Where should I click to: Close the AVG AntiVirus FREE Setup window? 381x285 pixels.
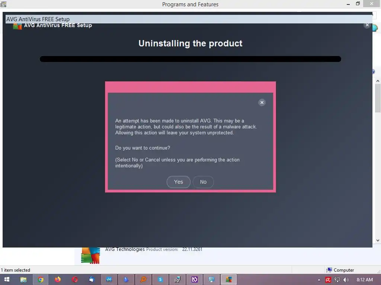[x=367, y=25]
